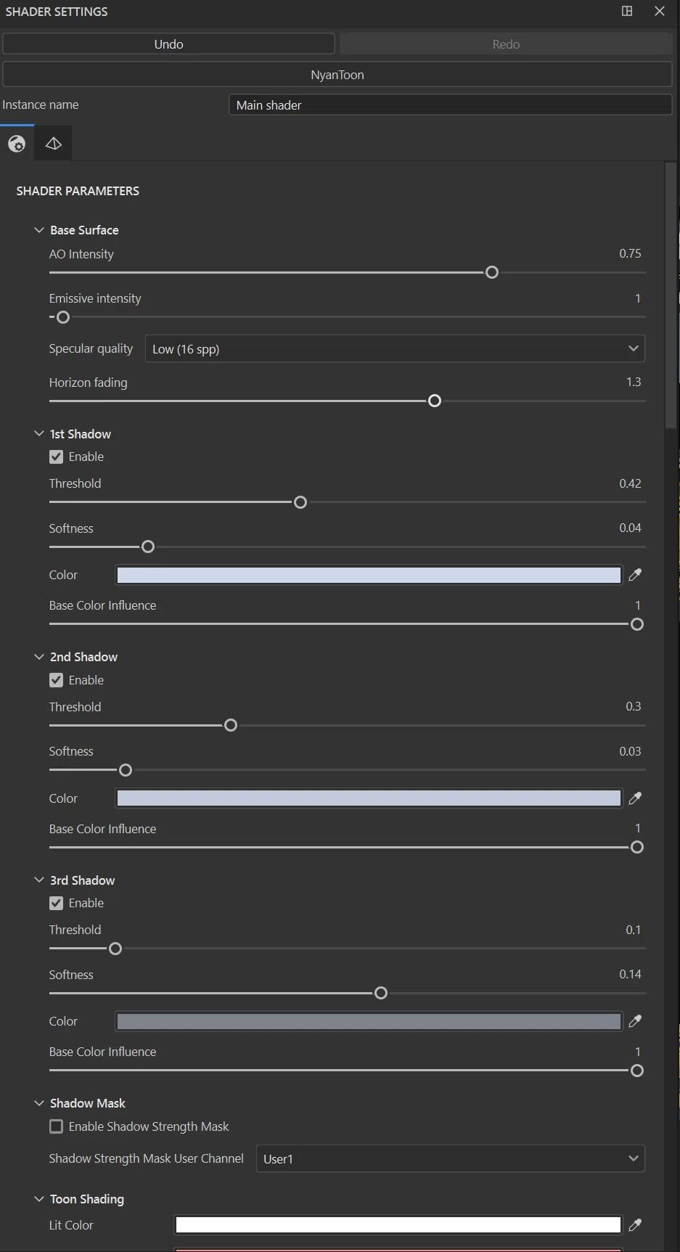This screenshot has height=1252, width=680.
Task: Pick 2nd Shadow color with eyedropper
Action: point(635,798)
